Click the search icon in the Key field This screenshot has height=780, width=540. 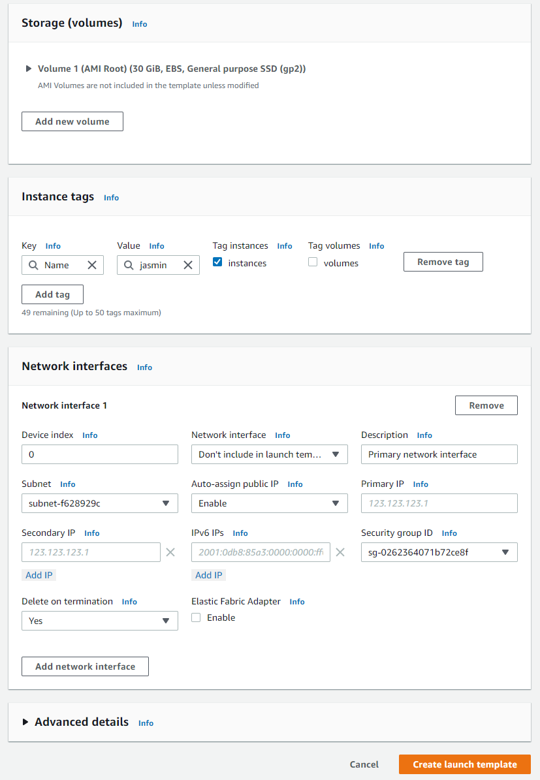(33, 264)
